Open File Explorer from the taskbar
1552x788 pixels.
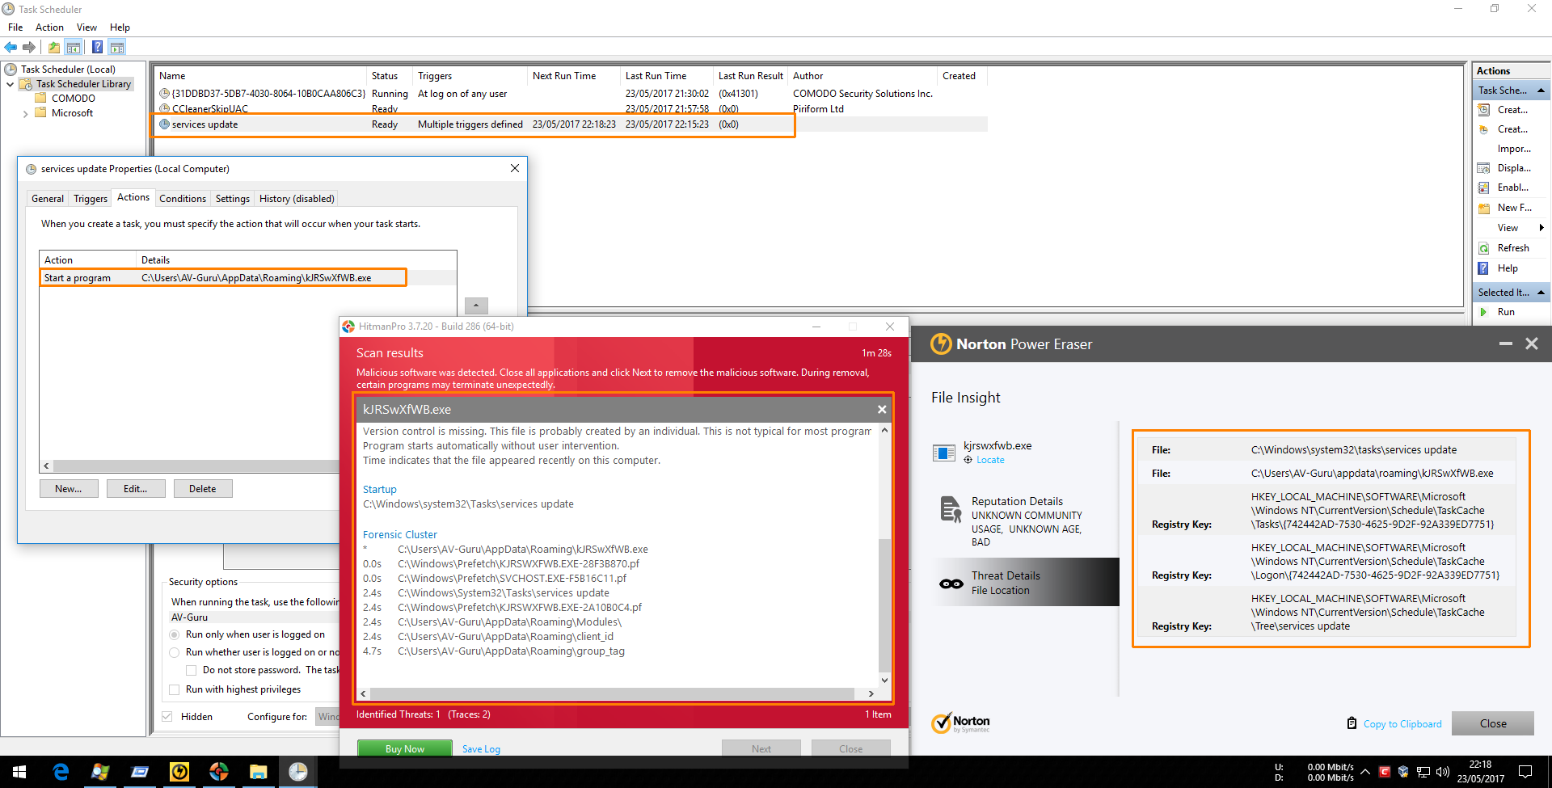pos(259,772)
